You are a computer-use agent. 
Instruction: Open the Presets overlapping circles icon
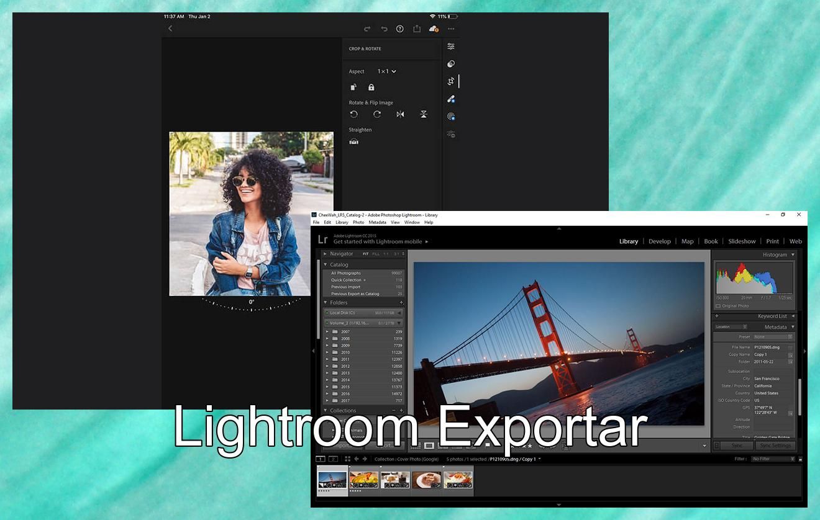[x=451, y=64]
